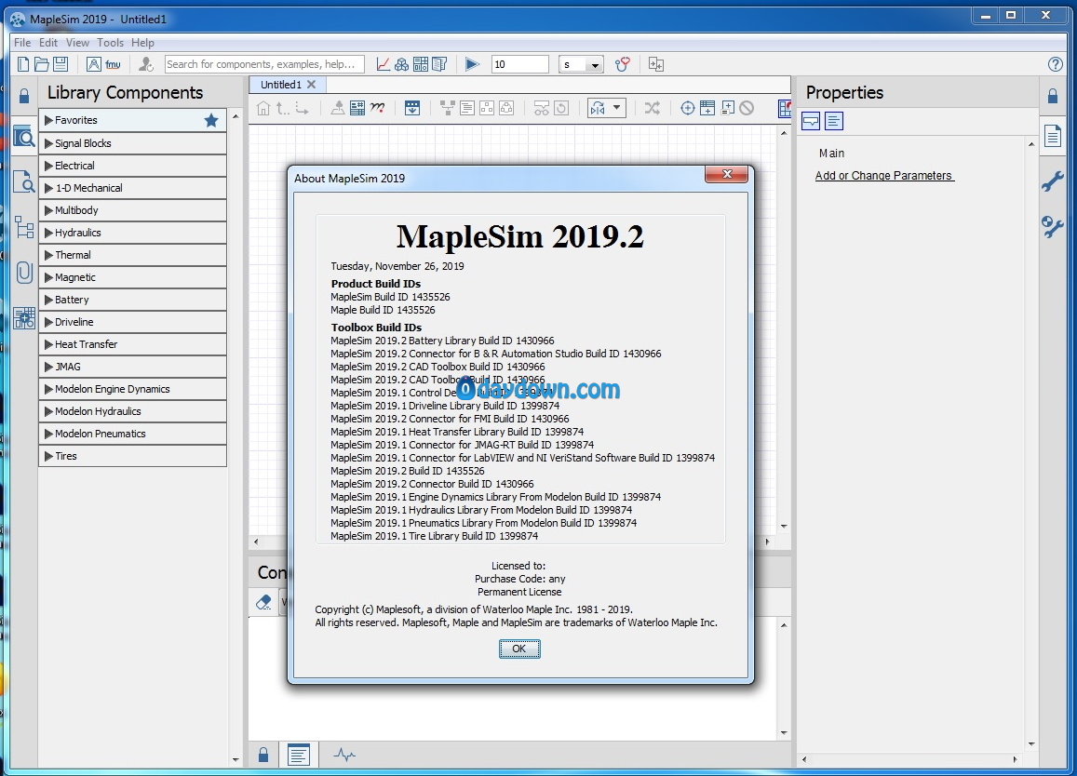Click the eraser clear-console icon
1077x776 pixels.
pos(263,602)
